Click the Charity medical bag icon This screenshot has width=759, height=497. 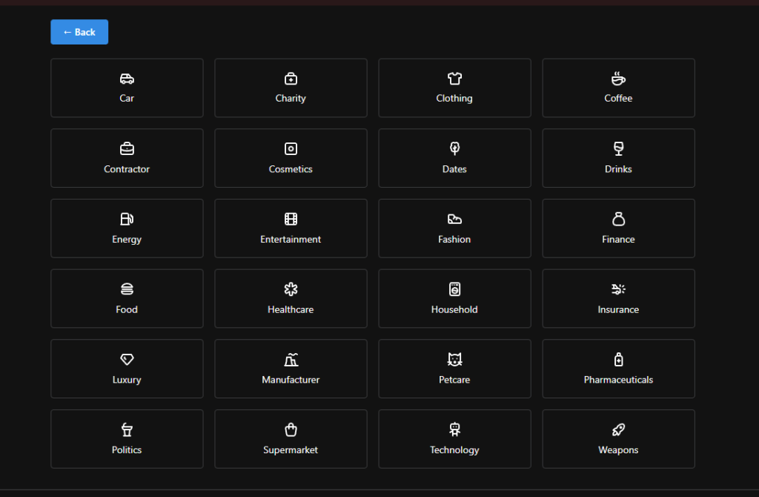coord(291,79)
